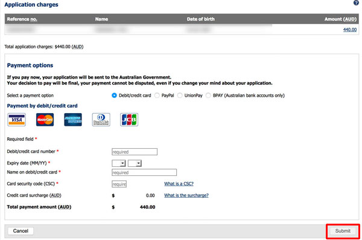Screen dimensions: 362x240
Task: Click the 'Reference no.' column header
Action: tap(22, 19)
